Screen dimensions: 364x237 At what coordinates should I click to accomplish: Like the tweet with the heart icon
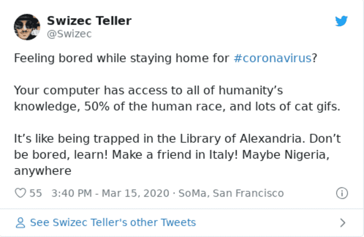(x=20, y=193)
